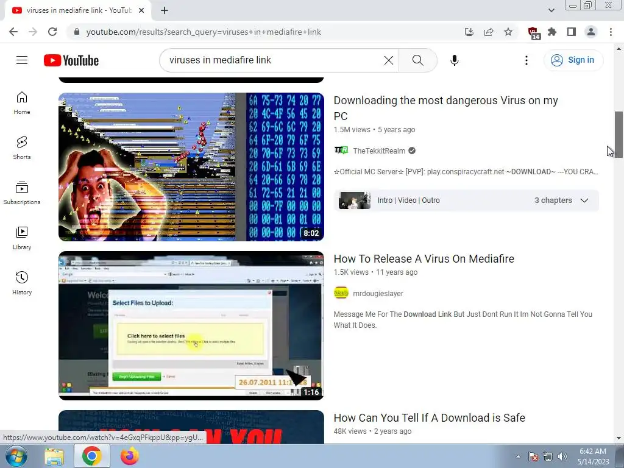Open Library in the sidebar
This screenshot has height=468, width=624.
click(x=22, y=238)
